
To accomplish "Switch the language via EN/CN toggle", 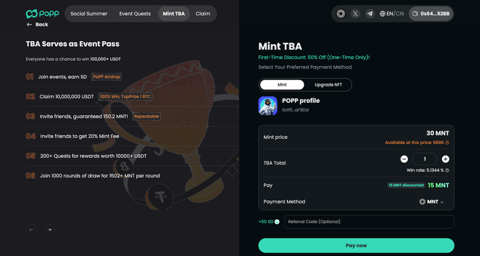I will [x=391, y=14].
